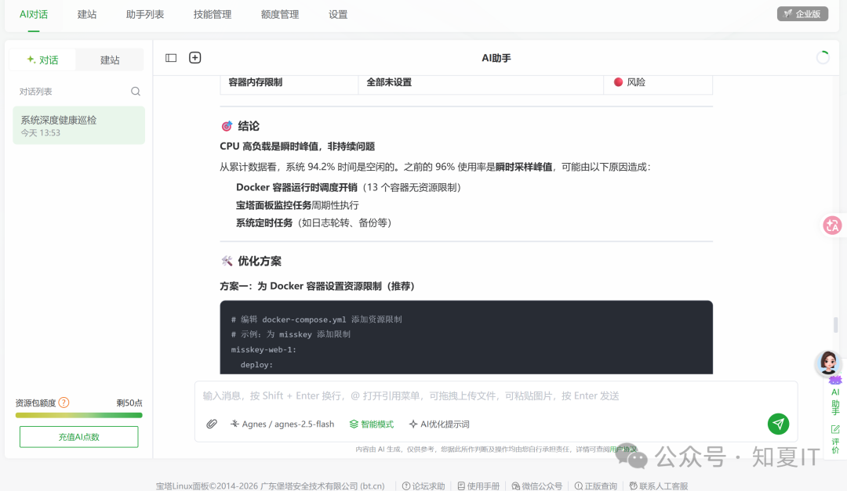847x491 pixels.
Task: Click 对话列表 label
Action: coord(35,92)
